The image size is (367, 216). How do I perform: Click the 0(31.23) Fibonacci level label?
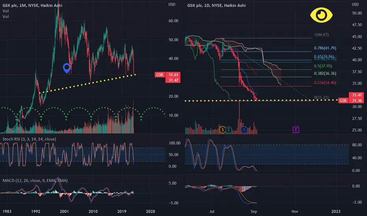click(x=321, y=97)
